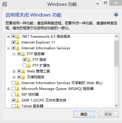The width and height of the screenshot is (122, 123).
Task: Click the folder icon beside Internet Explorer 11
Action: pyautogui.click(x=18, y=42)
